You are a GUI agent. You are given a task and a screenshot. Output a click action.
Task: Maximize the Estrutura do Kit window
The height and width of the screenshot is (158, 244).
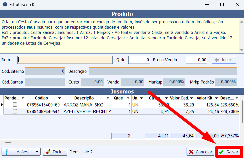tap(222, 5)
